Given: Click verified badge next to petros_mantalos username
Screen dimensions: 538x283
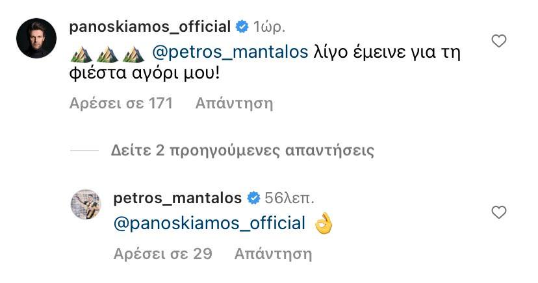Looking at the screenshot, I should (x=253, y=197).
